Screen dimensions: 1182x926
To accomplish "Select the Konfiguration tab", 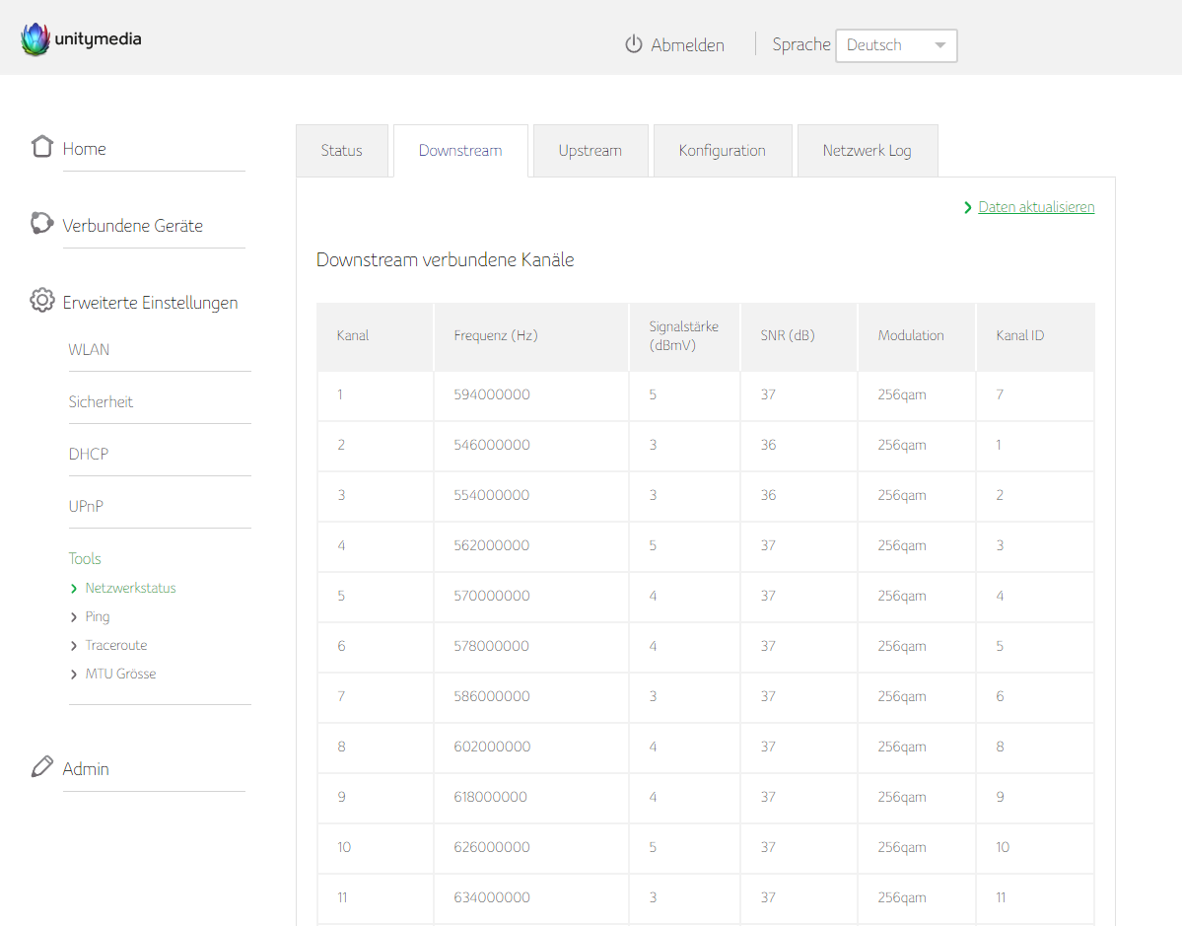I will [722, 151].
